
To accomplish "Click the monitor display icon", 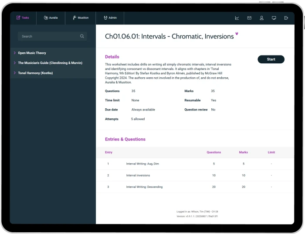I will tap(274, 18).
